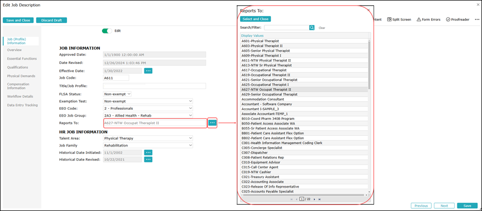Click the Save and Close button

coord(18,20)
